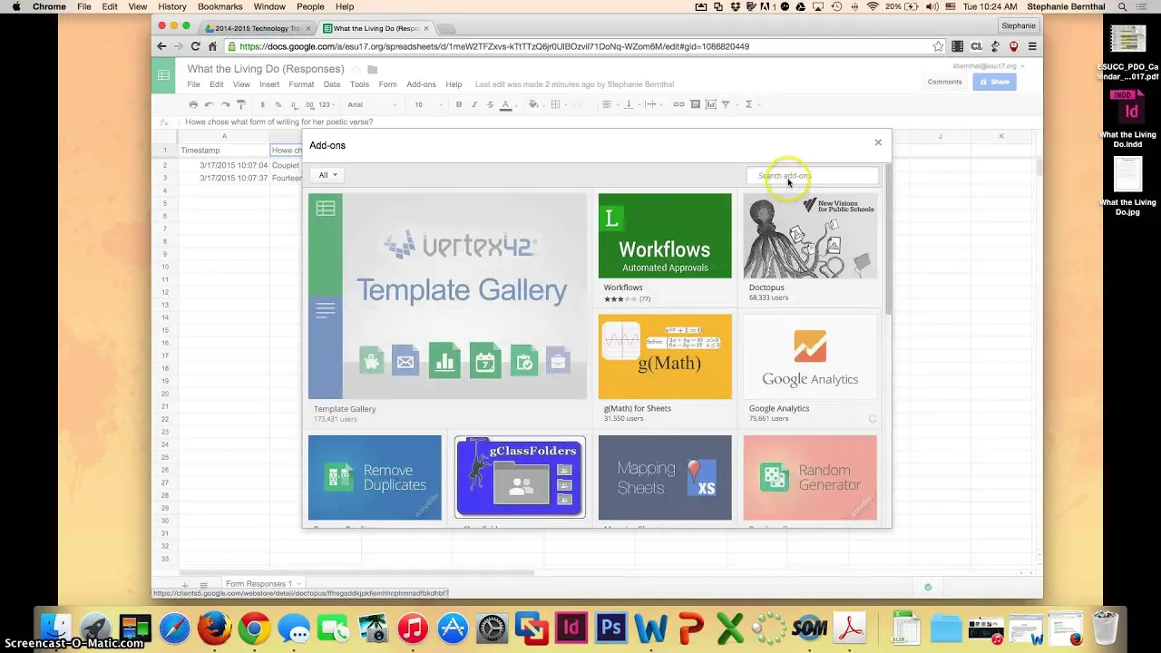Open Firefox from the dock
This screenshot has width=1161, height=653.
pyautogui.click(x=215, y=628)
